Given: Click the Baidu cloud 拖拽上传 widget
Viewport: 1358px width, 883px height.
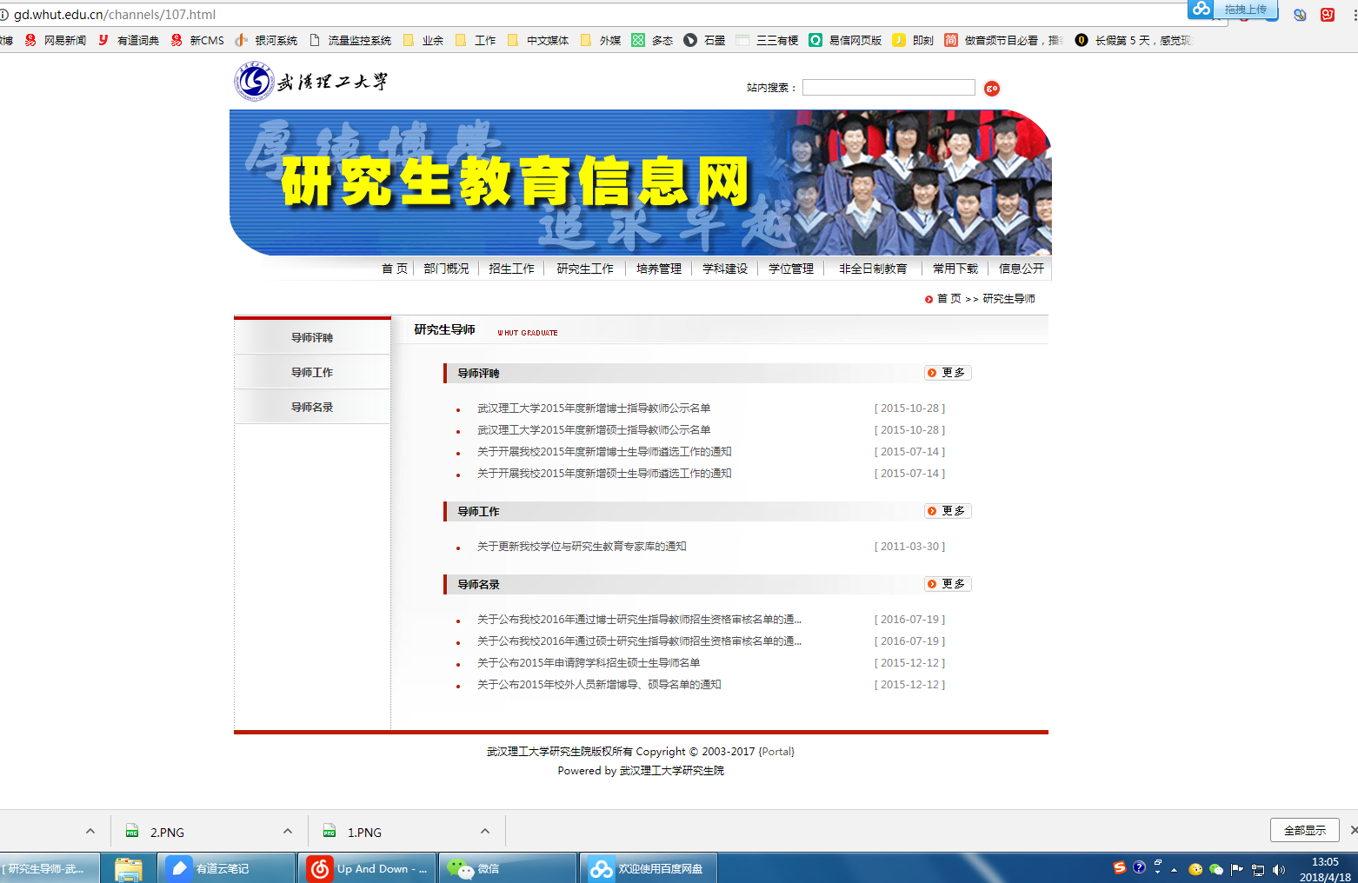Looking at the screenshot, I should click(1233, 9).
